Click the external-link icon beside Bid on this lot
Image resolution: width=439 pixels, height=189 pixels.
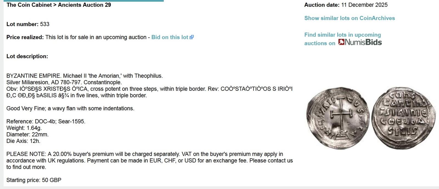(x=192, y=37)
